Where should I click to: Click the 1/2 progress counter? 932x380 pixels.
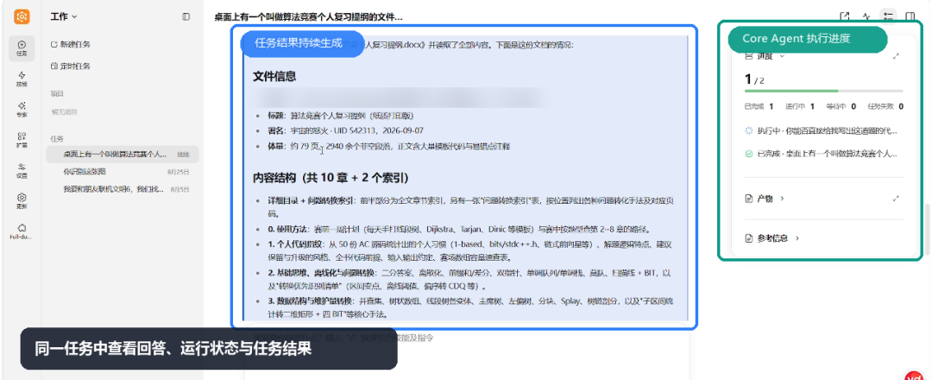(x=754, y=79)
